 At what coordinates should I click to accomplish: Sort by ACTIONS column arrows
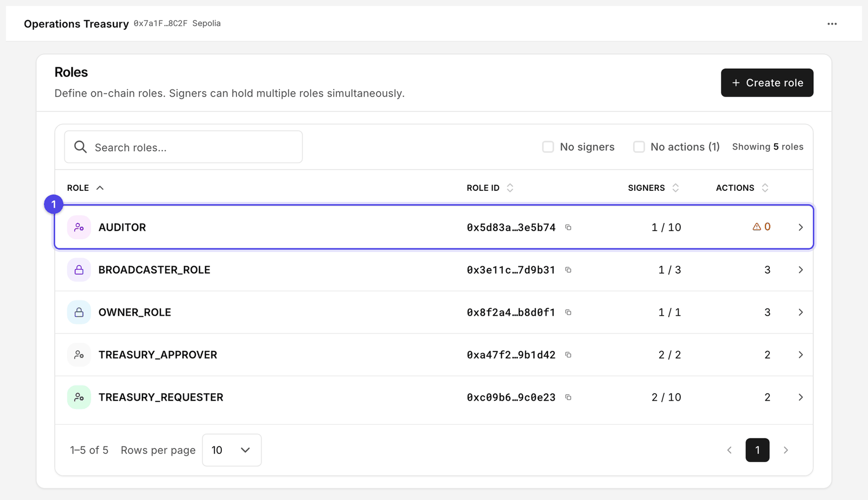tap(765, 188)
